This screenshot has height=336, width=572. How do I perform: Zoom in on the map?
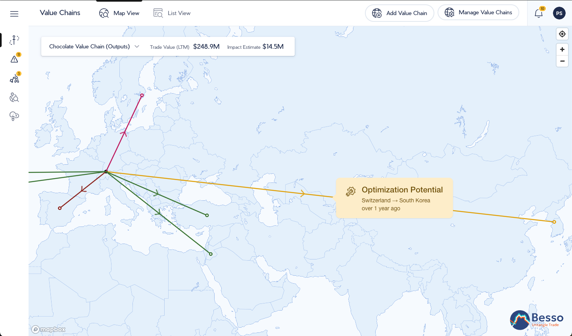562,50
